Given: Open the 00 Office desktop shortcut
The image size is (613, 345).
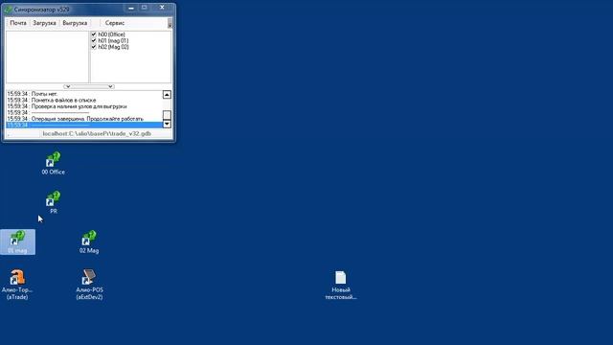Looking at the screenshot, I should coord(54,163).
